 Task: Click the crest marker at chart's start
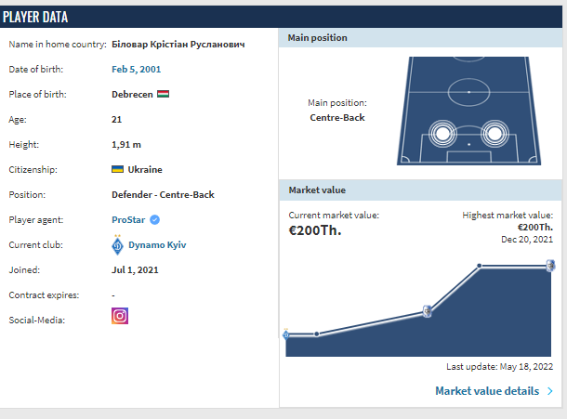pyautogui.click(x=285, y=334)
